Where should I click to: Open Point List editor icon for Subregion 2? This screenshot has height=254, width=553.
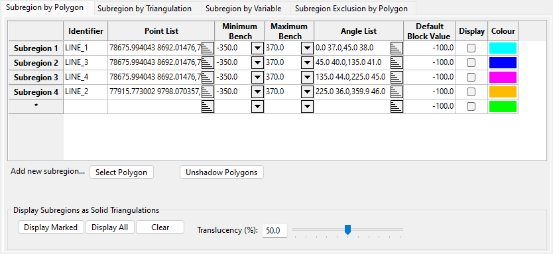[x=208, y=62]
